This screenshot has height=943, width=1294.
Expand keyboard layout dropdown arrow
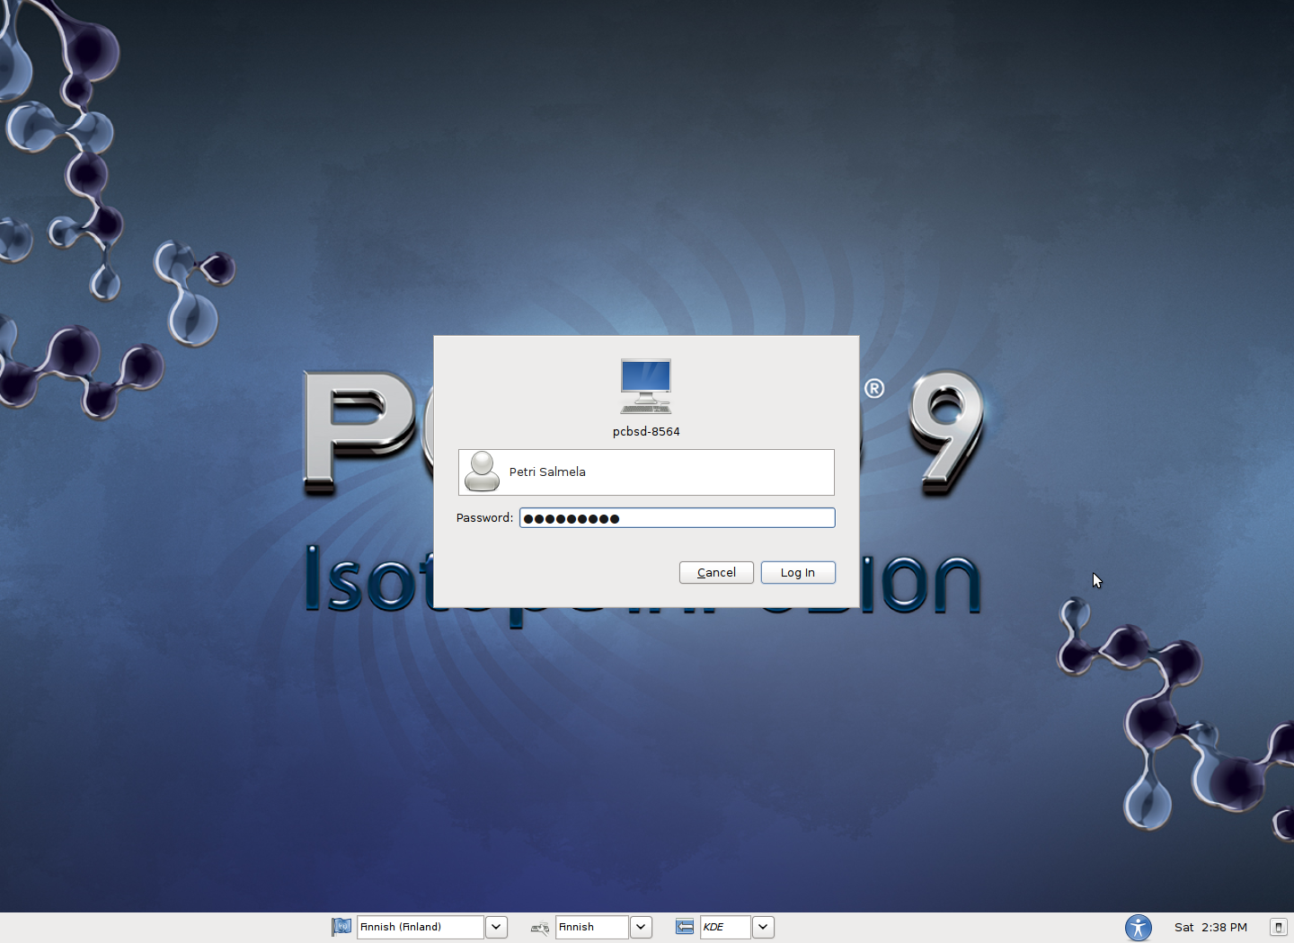coord(641,927)
